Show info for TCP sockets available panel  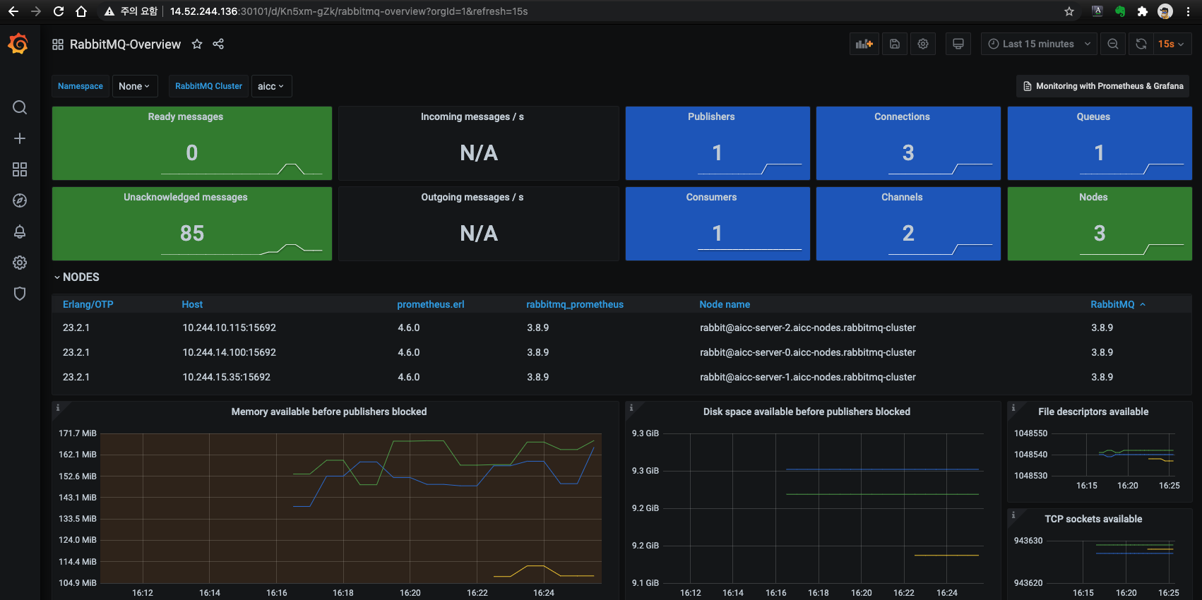[1013, 515]
